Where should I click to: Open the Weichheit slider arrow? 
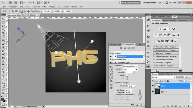[135, 86]
